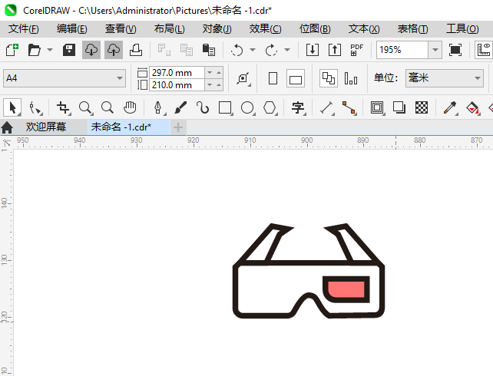Open the 编辑(E) menu
The image size is (493, 376).
click(72, 29)
